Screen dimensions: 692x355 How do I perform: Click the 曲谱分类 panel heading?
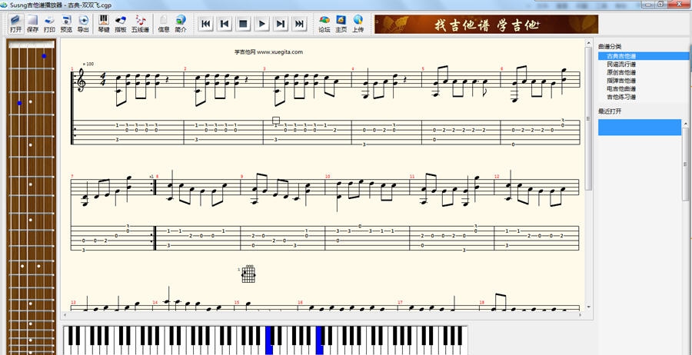tap(610, 46)
